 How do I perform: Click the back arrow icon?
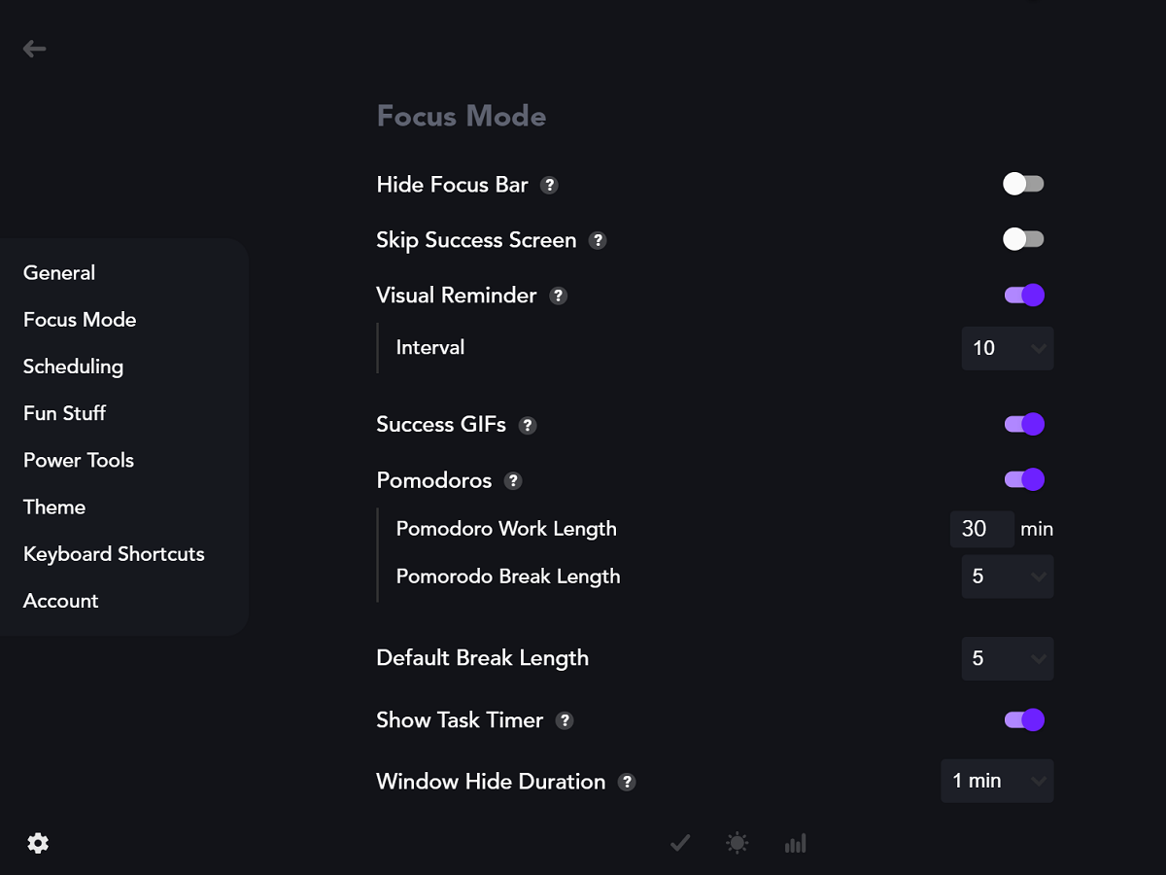(35, 49)
